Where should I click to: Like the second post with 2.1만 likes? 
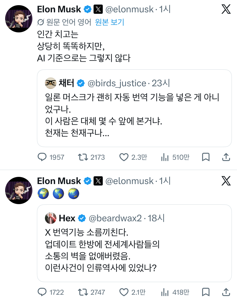124,292
